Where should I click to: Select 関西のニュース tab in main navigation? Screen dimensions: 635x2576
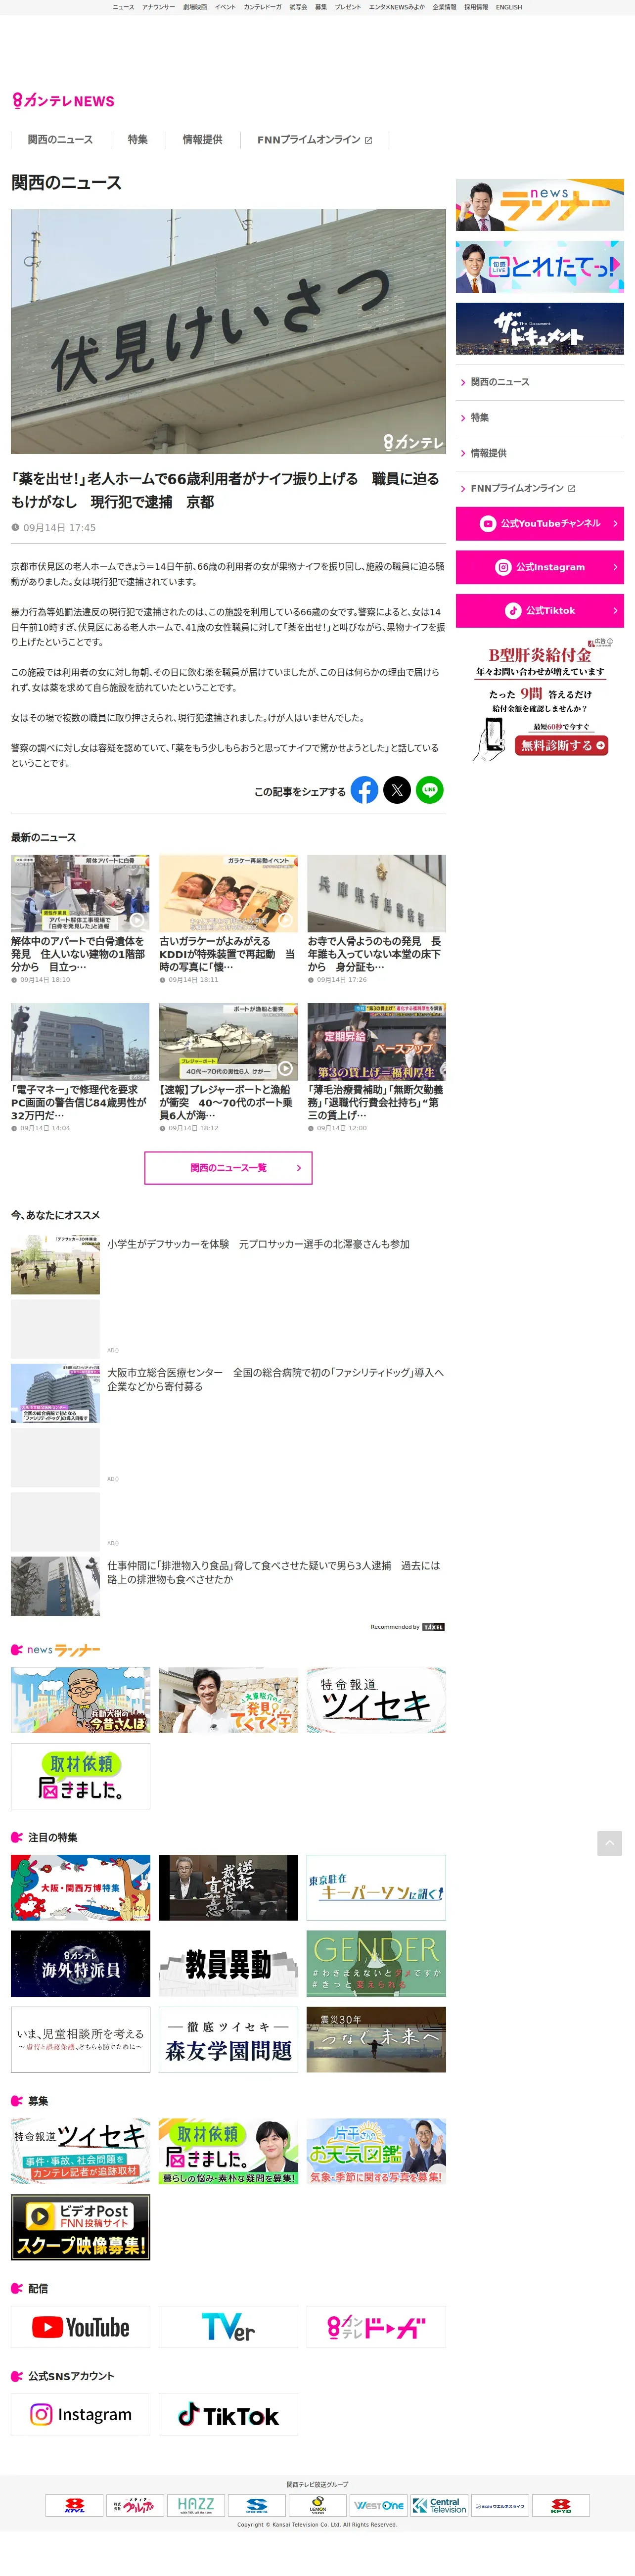click(60, 140)
